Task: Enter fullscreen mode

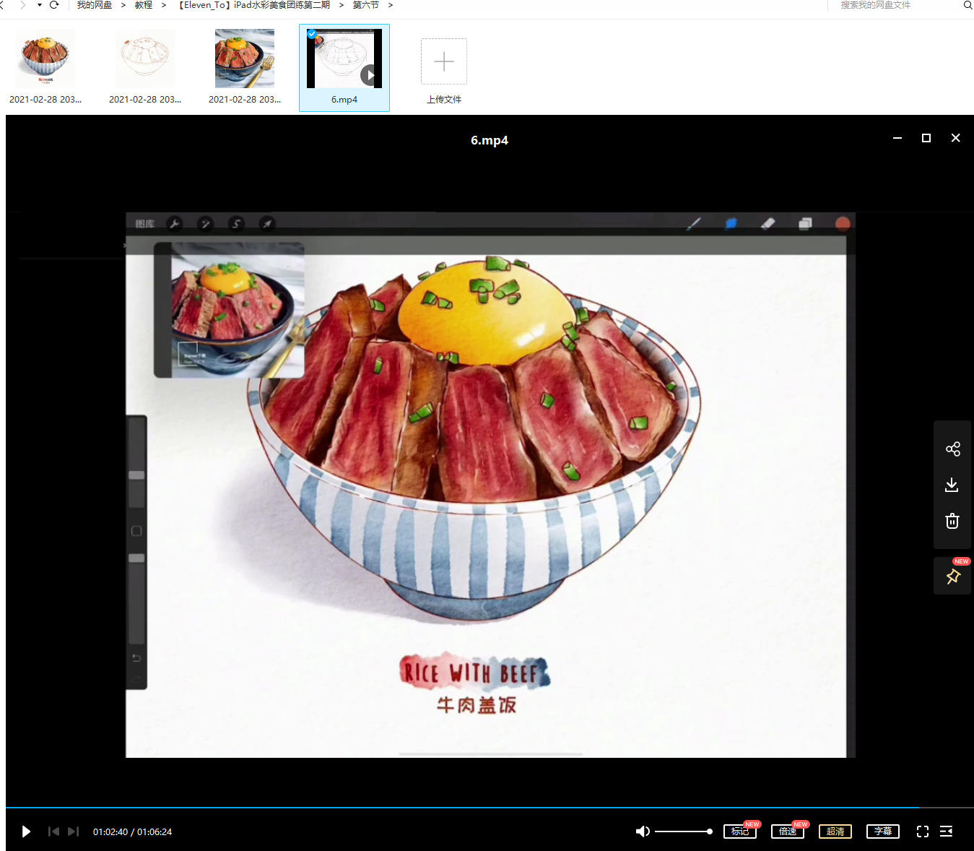Action: click(x=922, y=831)
